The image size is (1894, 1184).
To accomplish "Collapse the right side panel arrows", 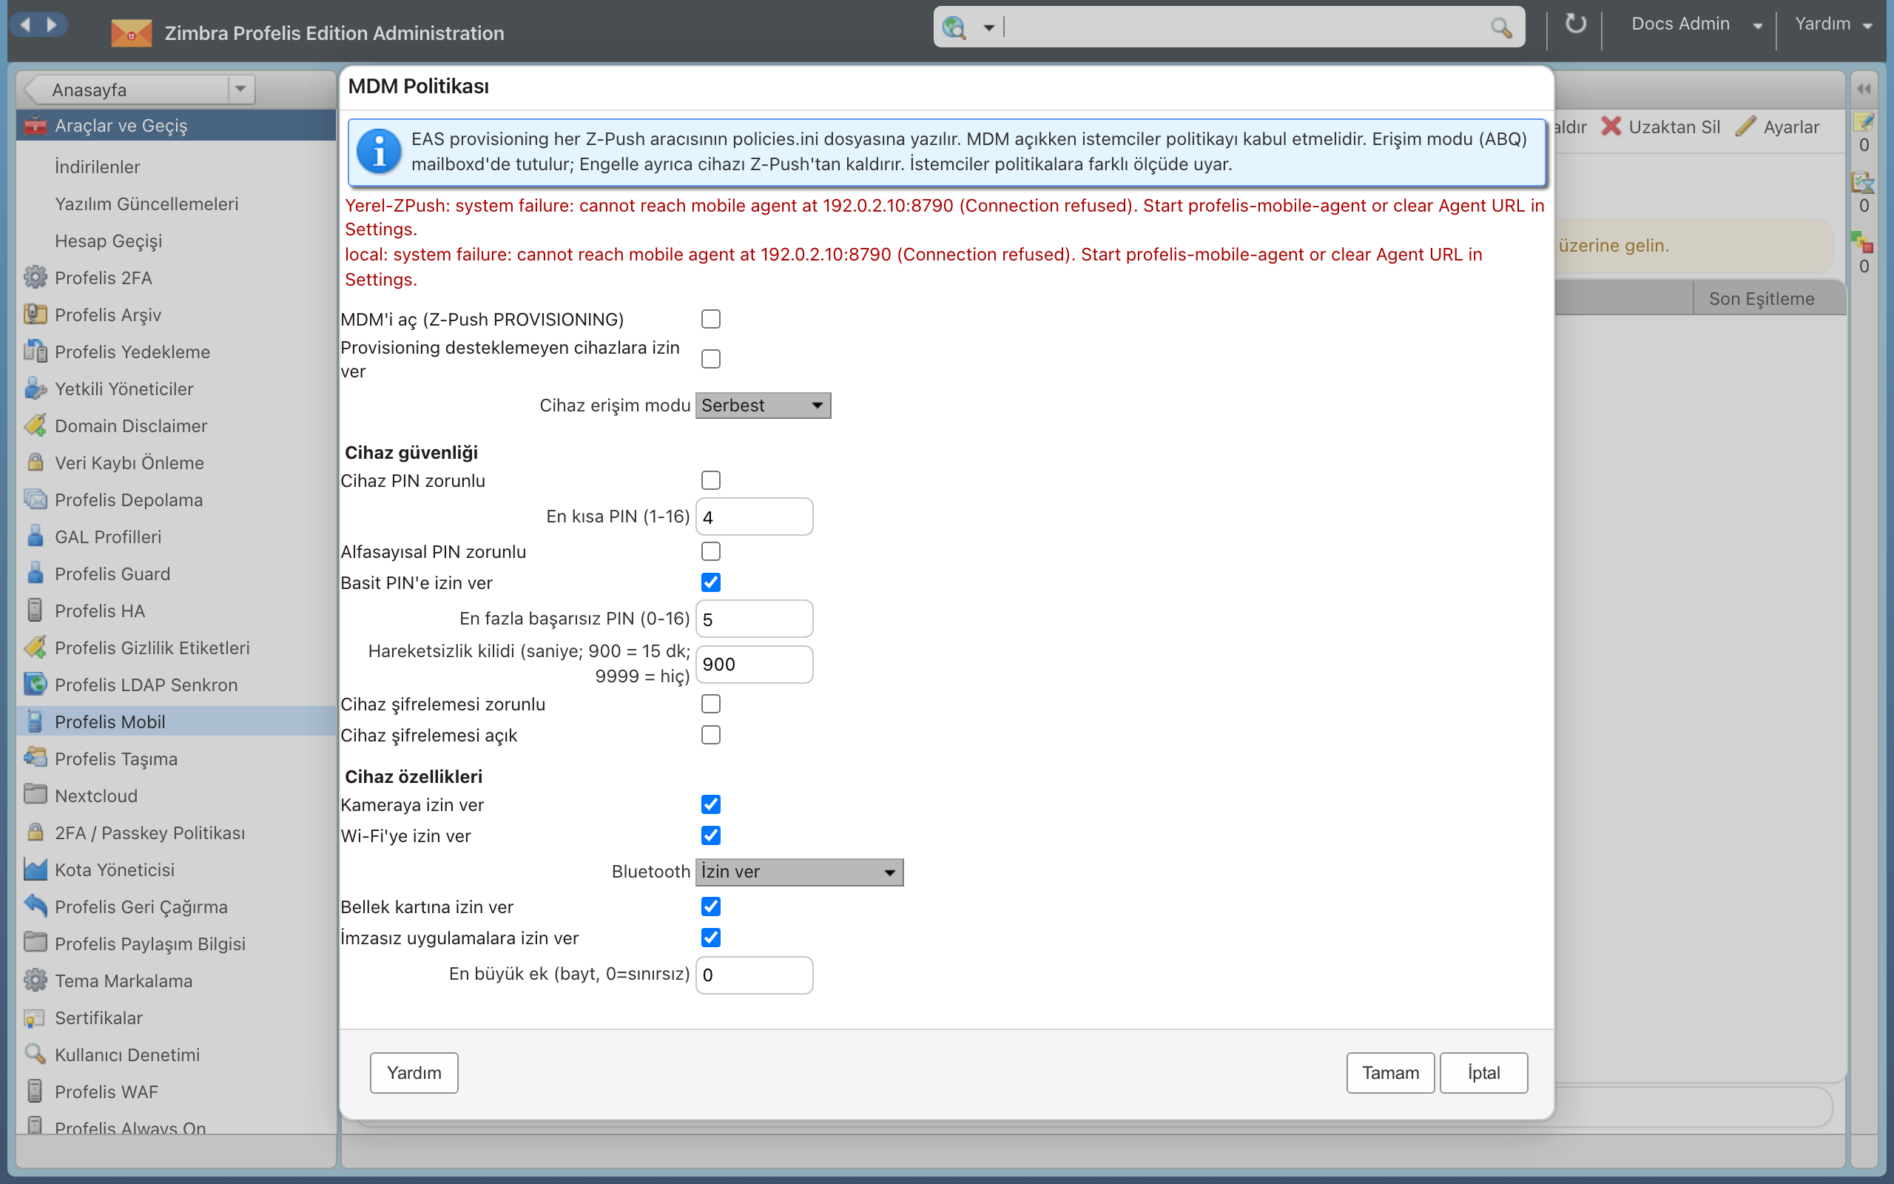I will pyautogui.click(x=1864, y=89).
